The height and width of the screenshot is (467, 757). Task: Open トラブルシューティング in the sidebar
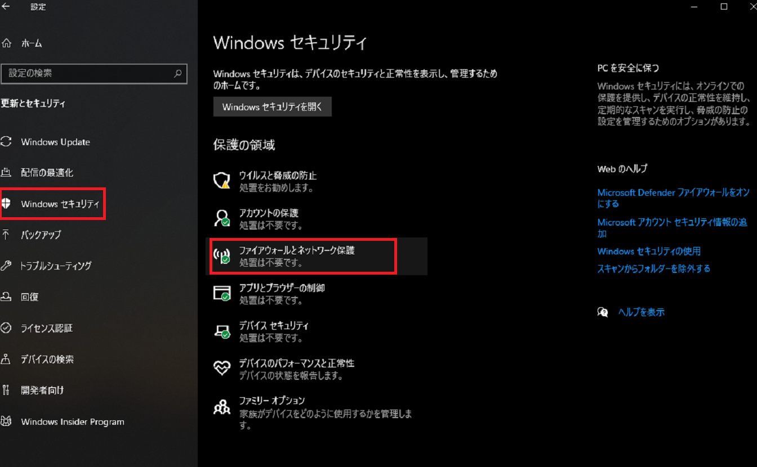point(56,266)
